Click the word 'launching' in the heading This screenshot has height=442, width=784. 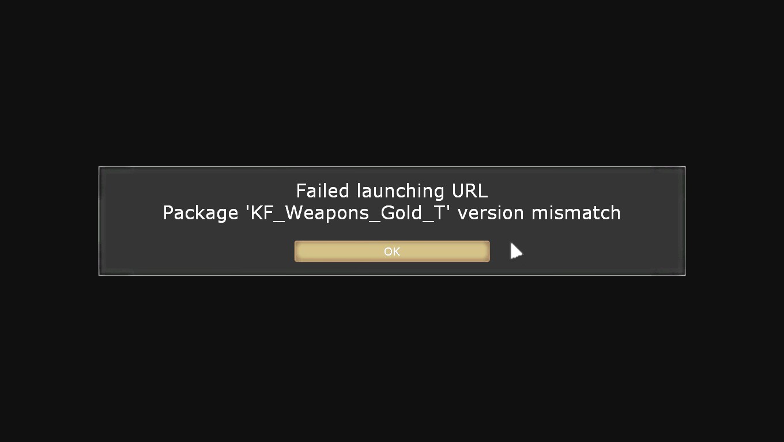(401, 191)
